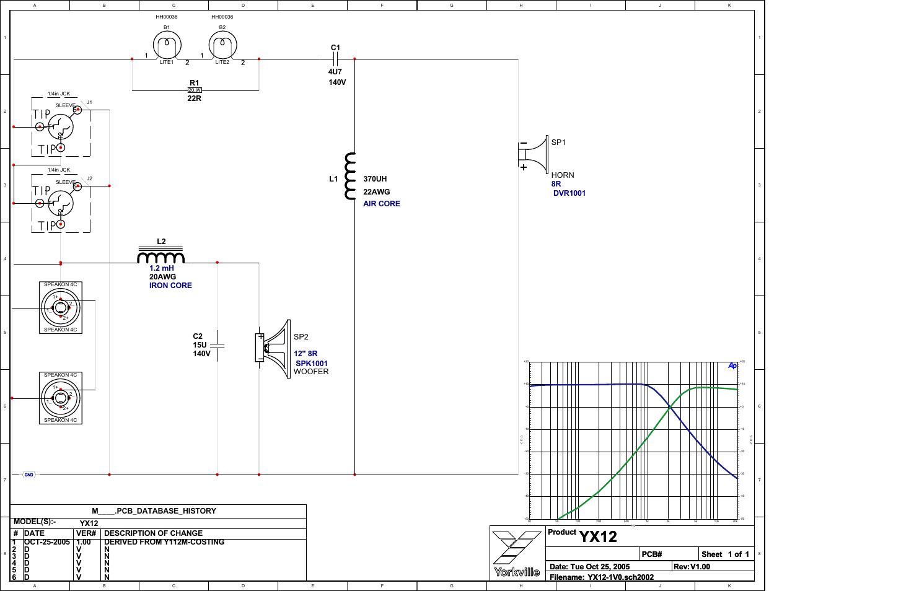This screenshot has height=591, width=914.
Task: Click the 22R value of R1
Action: point(194,98)
